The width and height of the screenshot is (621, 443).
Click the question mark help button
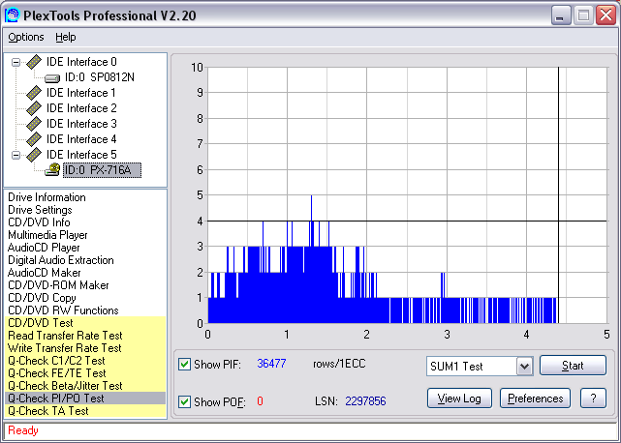point(593,399)
